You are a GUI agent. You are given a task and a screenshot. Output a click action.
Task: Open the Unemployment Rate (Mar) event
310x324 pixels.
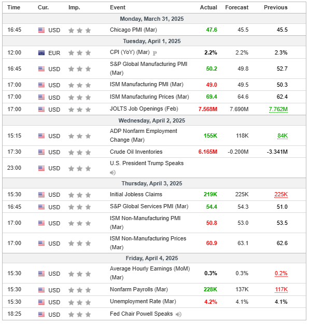pos(143,302)
